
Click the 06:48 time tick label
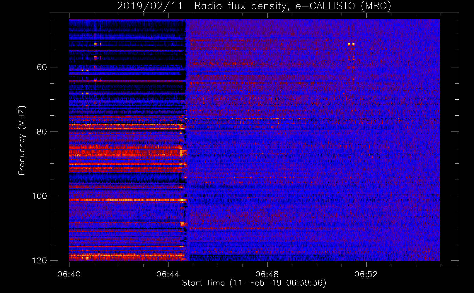pyautogui.click(x=267, y=275)
